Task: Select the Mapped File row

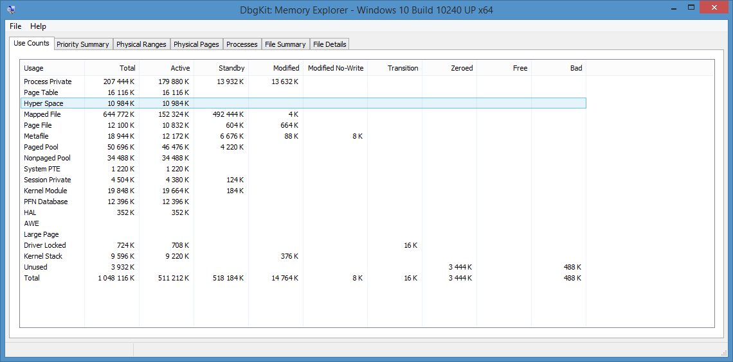Action: (303, 114)
